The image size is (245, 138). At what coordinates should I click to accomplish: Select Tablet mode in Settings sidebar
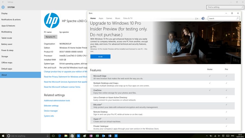pyautogui.click(x=20, y=38)
